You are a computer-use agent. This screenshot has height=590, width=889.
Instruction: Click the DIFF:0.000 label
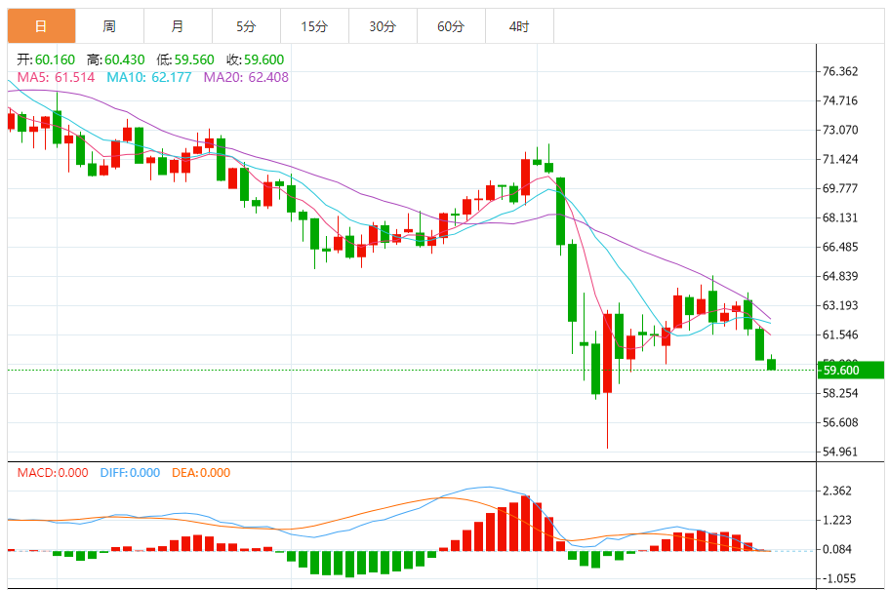click(130, 473)
